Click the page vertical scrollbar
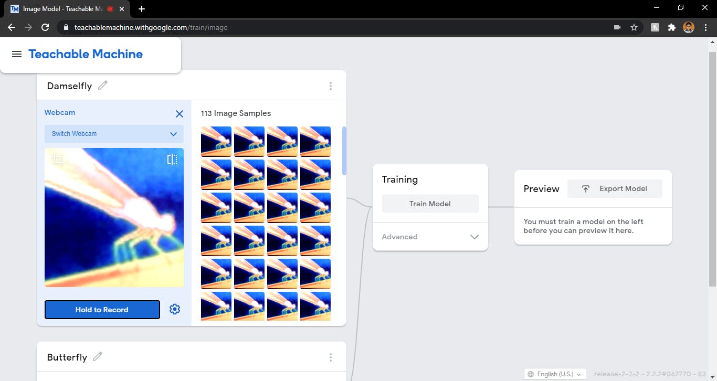This screenshot has height=381, width=717. tap(712, 169)
